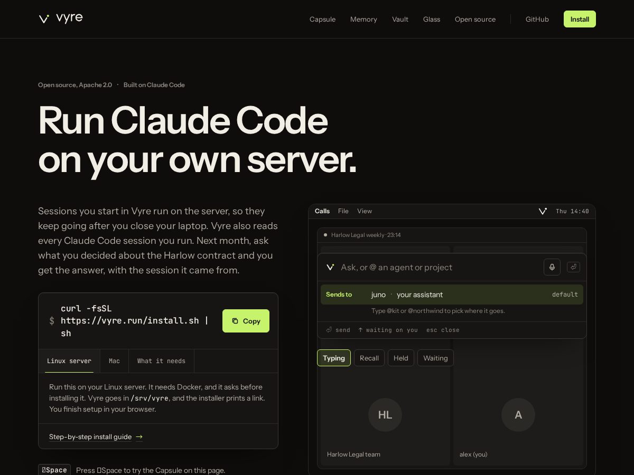Click the Space keycap badge
634x475 pixels.
coord(54,470)
